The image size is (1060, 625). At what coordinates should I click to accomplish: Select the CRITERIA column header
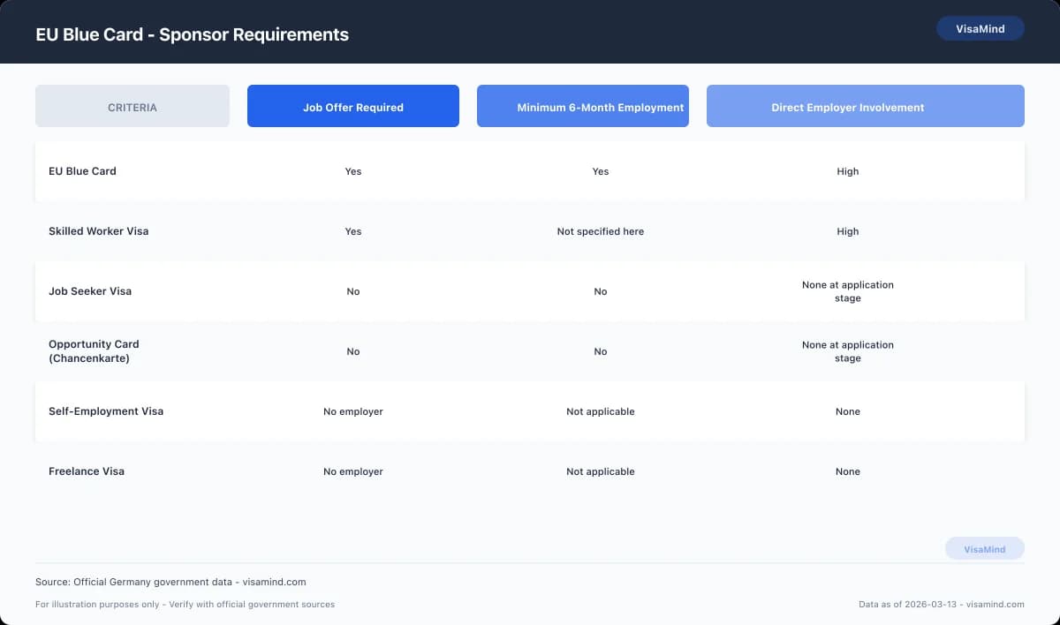[132, 105]
